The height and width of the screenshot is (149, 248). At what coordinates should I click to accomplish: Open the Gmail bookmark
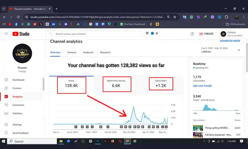[x=4, y=24]
